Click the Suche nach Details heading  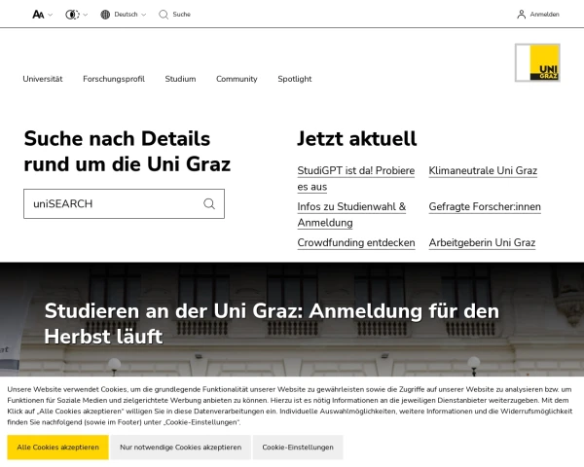(x=127, y=151)
